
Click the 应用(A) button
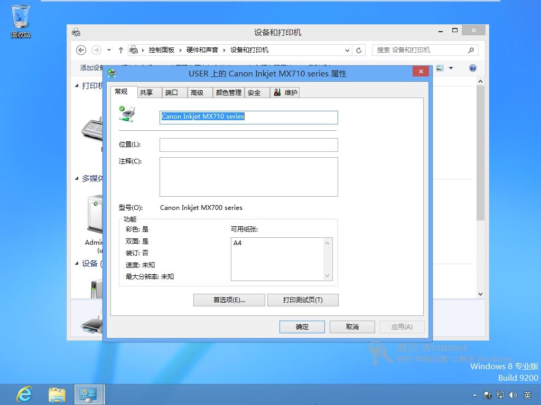[402, 327]
